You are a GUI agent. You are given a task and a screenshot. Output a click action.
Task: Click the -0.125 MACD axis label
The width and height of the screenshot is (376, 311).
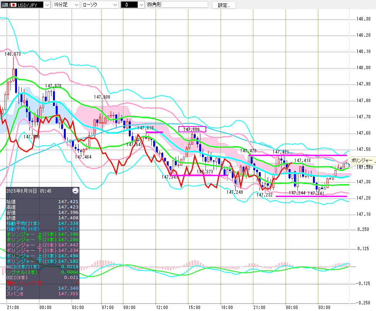[x=363, y=284]
